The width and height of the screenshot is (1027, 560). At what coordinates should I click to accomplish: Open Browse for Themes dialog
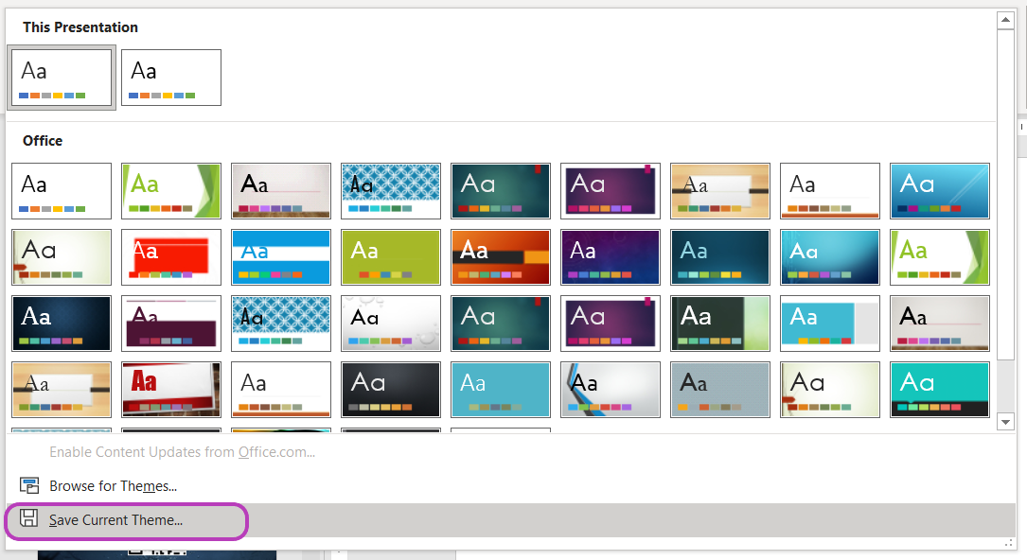511,486
